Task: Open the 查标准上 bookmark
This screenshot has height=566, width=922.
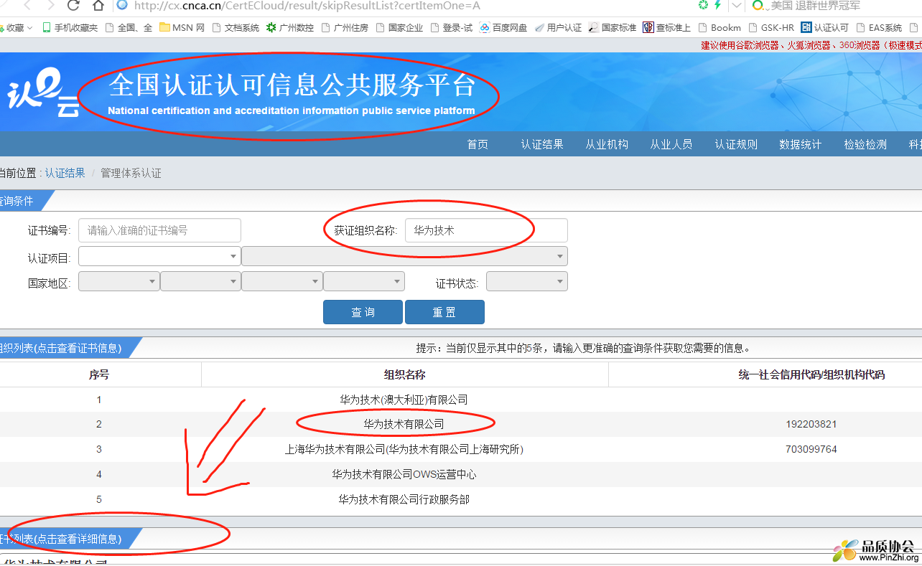Action: (667, 28)
